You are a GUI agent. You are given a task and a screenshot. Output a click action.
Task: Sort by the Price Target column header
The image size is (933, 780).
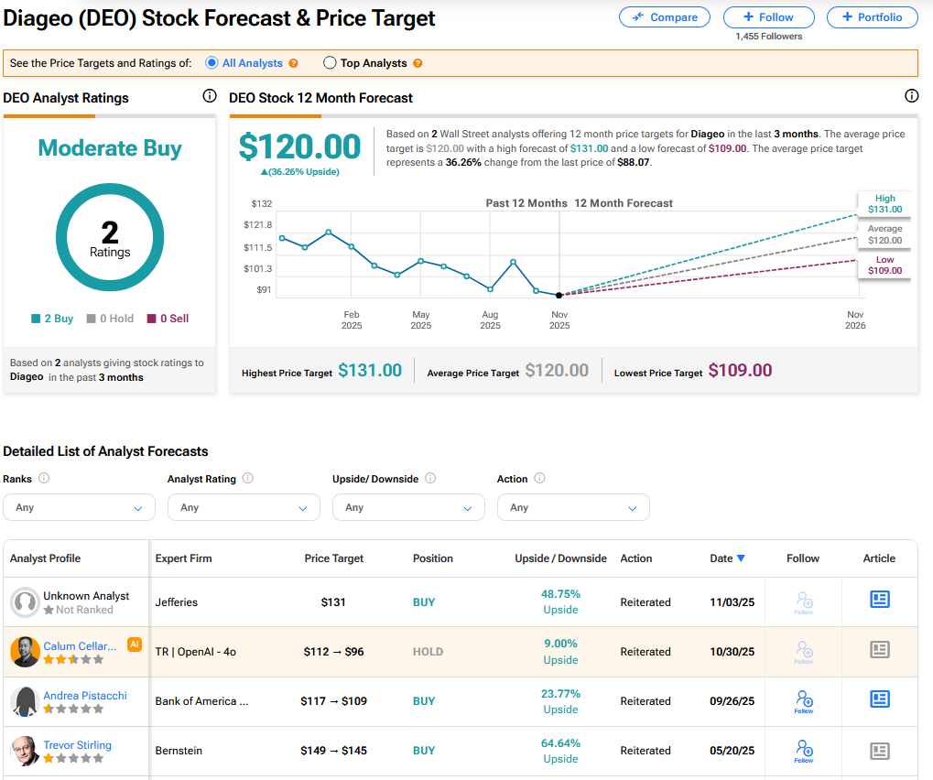[334, 558]
